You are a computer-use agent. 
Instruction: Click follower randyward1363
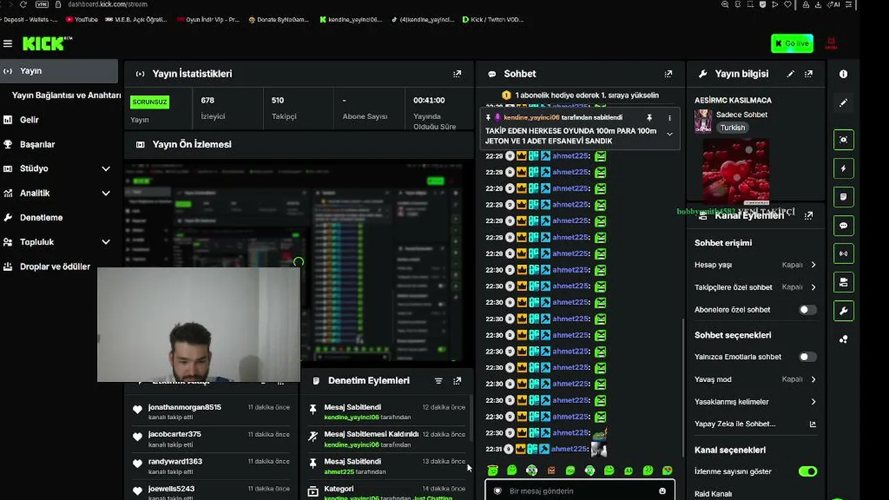coord(175,461)
